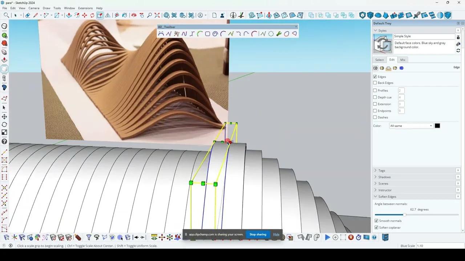The image size is (465, 261).
Task: Open the wrench settings in BZ_Toolbar
Action: (x=279, y=33)
